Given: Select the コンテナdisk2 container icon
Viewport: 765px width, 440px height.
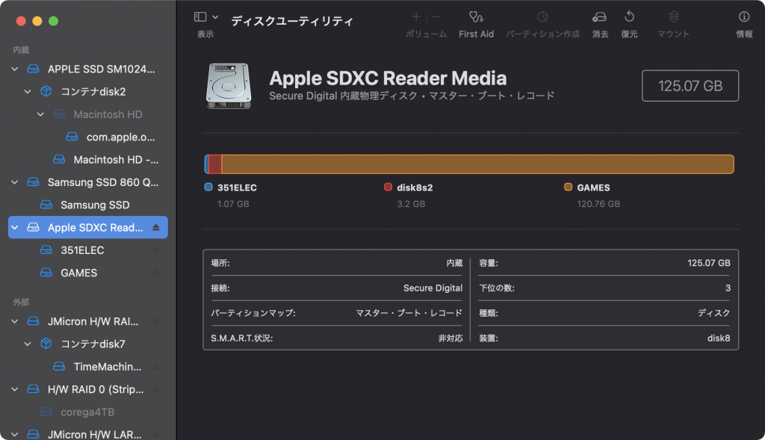Looking at the screenshot, I should [46, 91].
